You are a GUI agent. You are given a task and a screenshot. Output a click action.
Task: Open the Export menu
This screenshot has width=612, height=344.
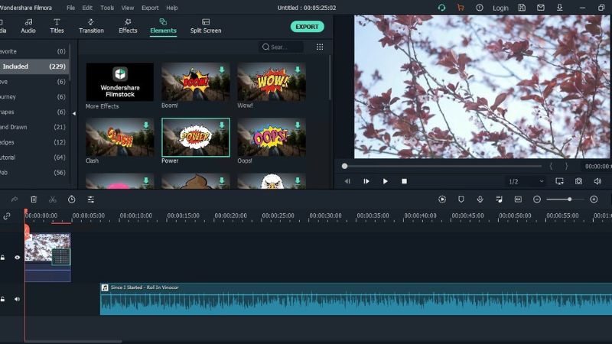pyautogui.click(x=150, y=8)
